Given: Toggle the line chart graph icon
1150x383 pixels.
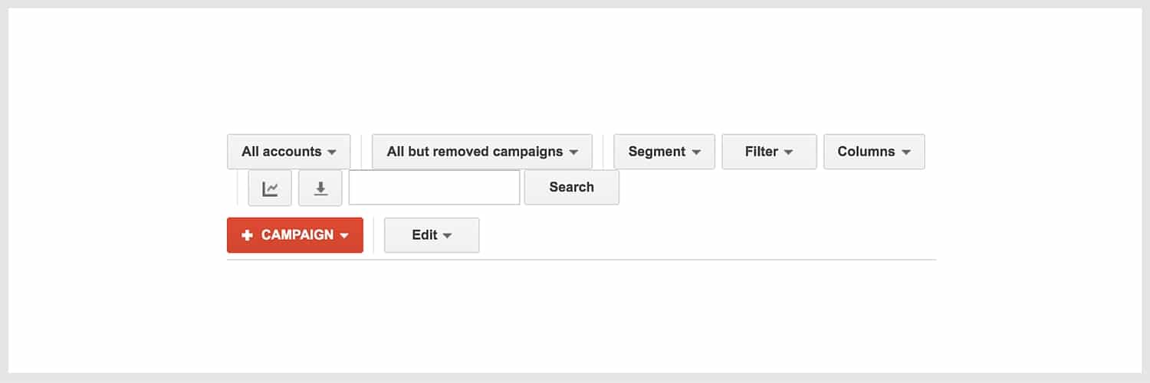Looking at the screenshot, I should pyautogui.click(x=270, y=188).
